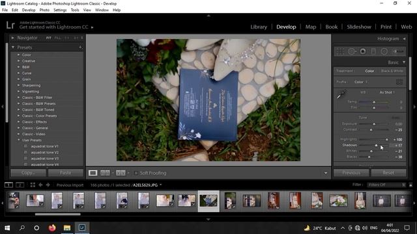417x234 pixels.
Task: Select the Graduated Filter tool
Action: (373, 51)
